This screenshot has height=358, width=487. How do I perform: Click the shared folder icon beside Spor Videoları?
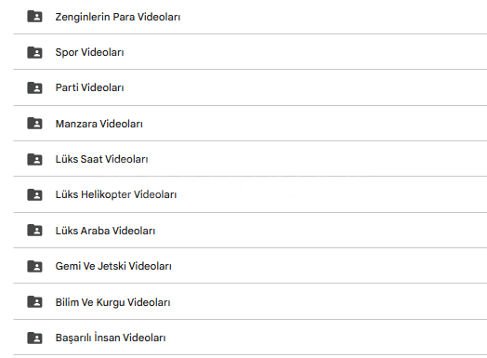point(34,52)
